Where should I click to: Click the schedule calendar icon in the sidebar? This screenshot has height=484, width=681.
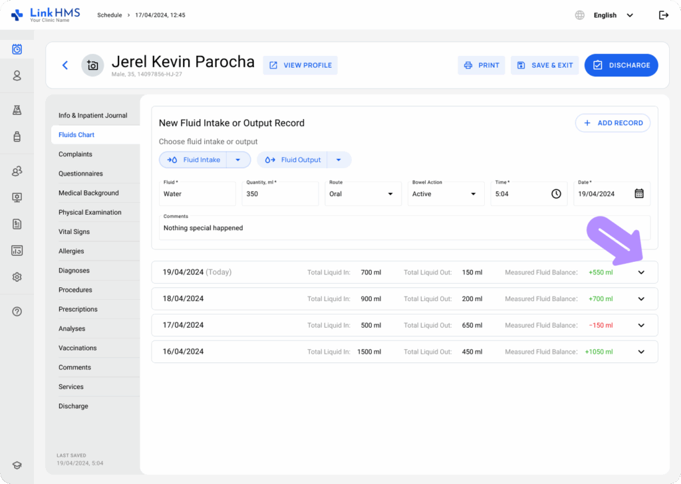[x=17, y=49]
